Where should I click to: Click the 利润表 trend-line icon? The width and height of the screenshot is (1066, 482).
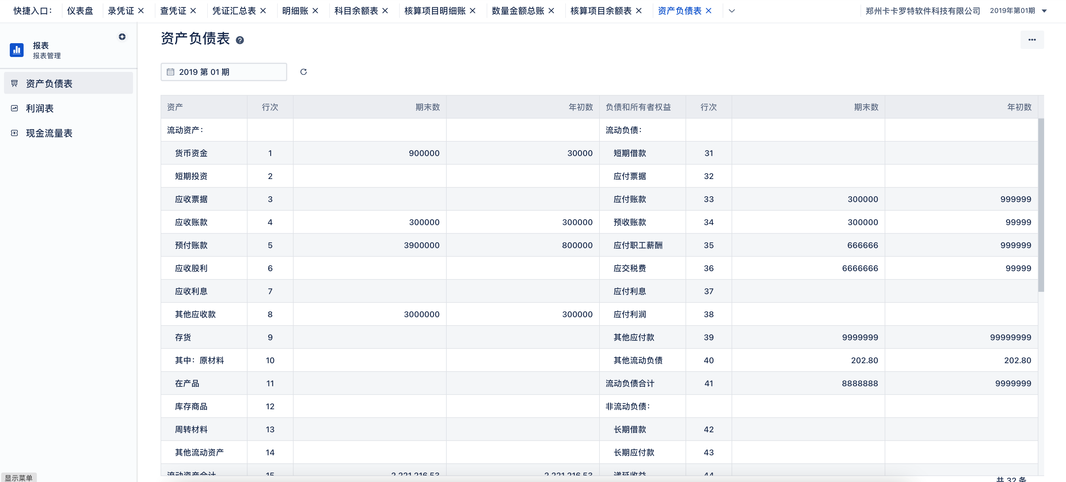click(14, 108)
